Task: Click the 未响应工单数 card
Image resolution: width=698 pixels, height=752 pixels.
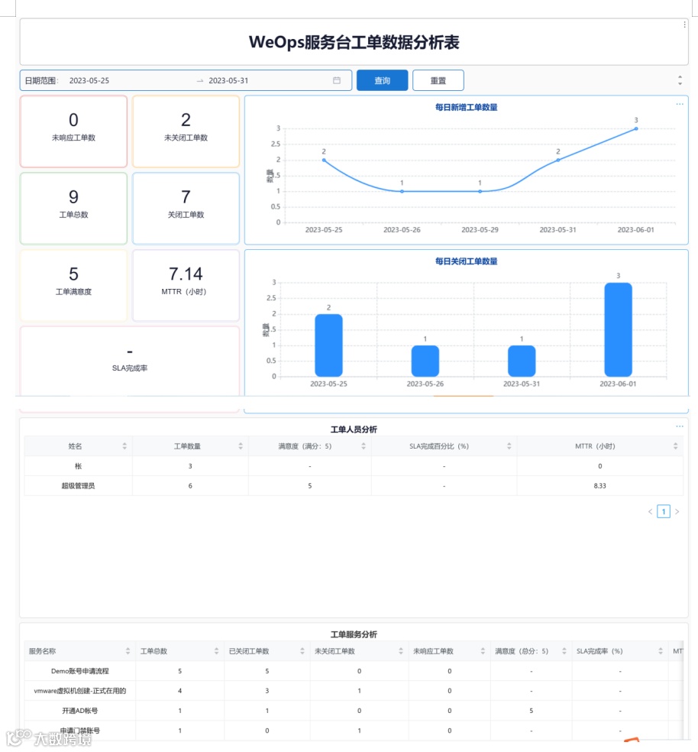Action: click(x=73, y=131)
